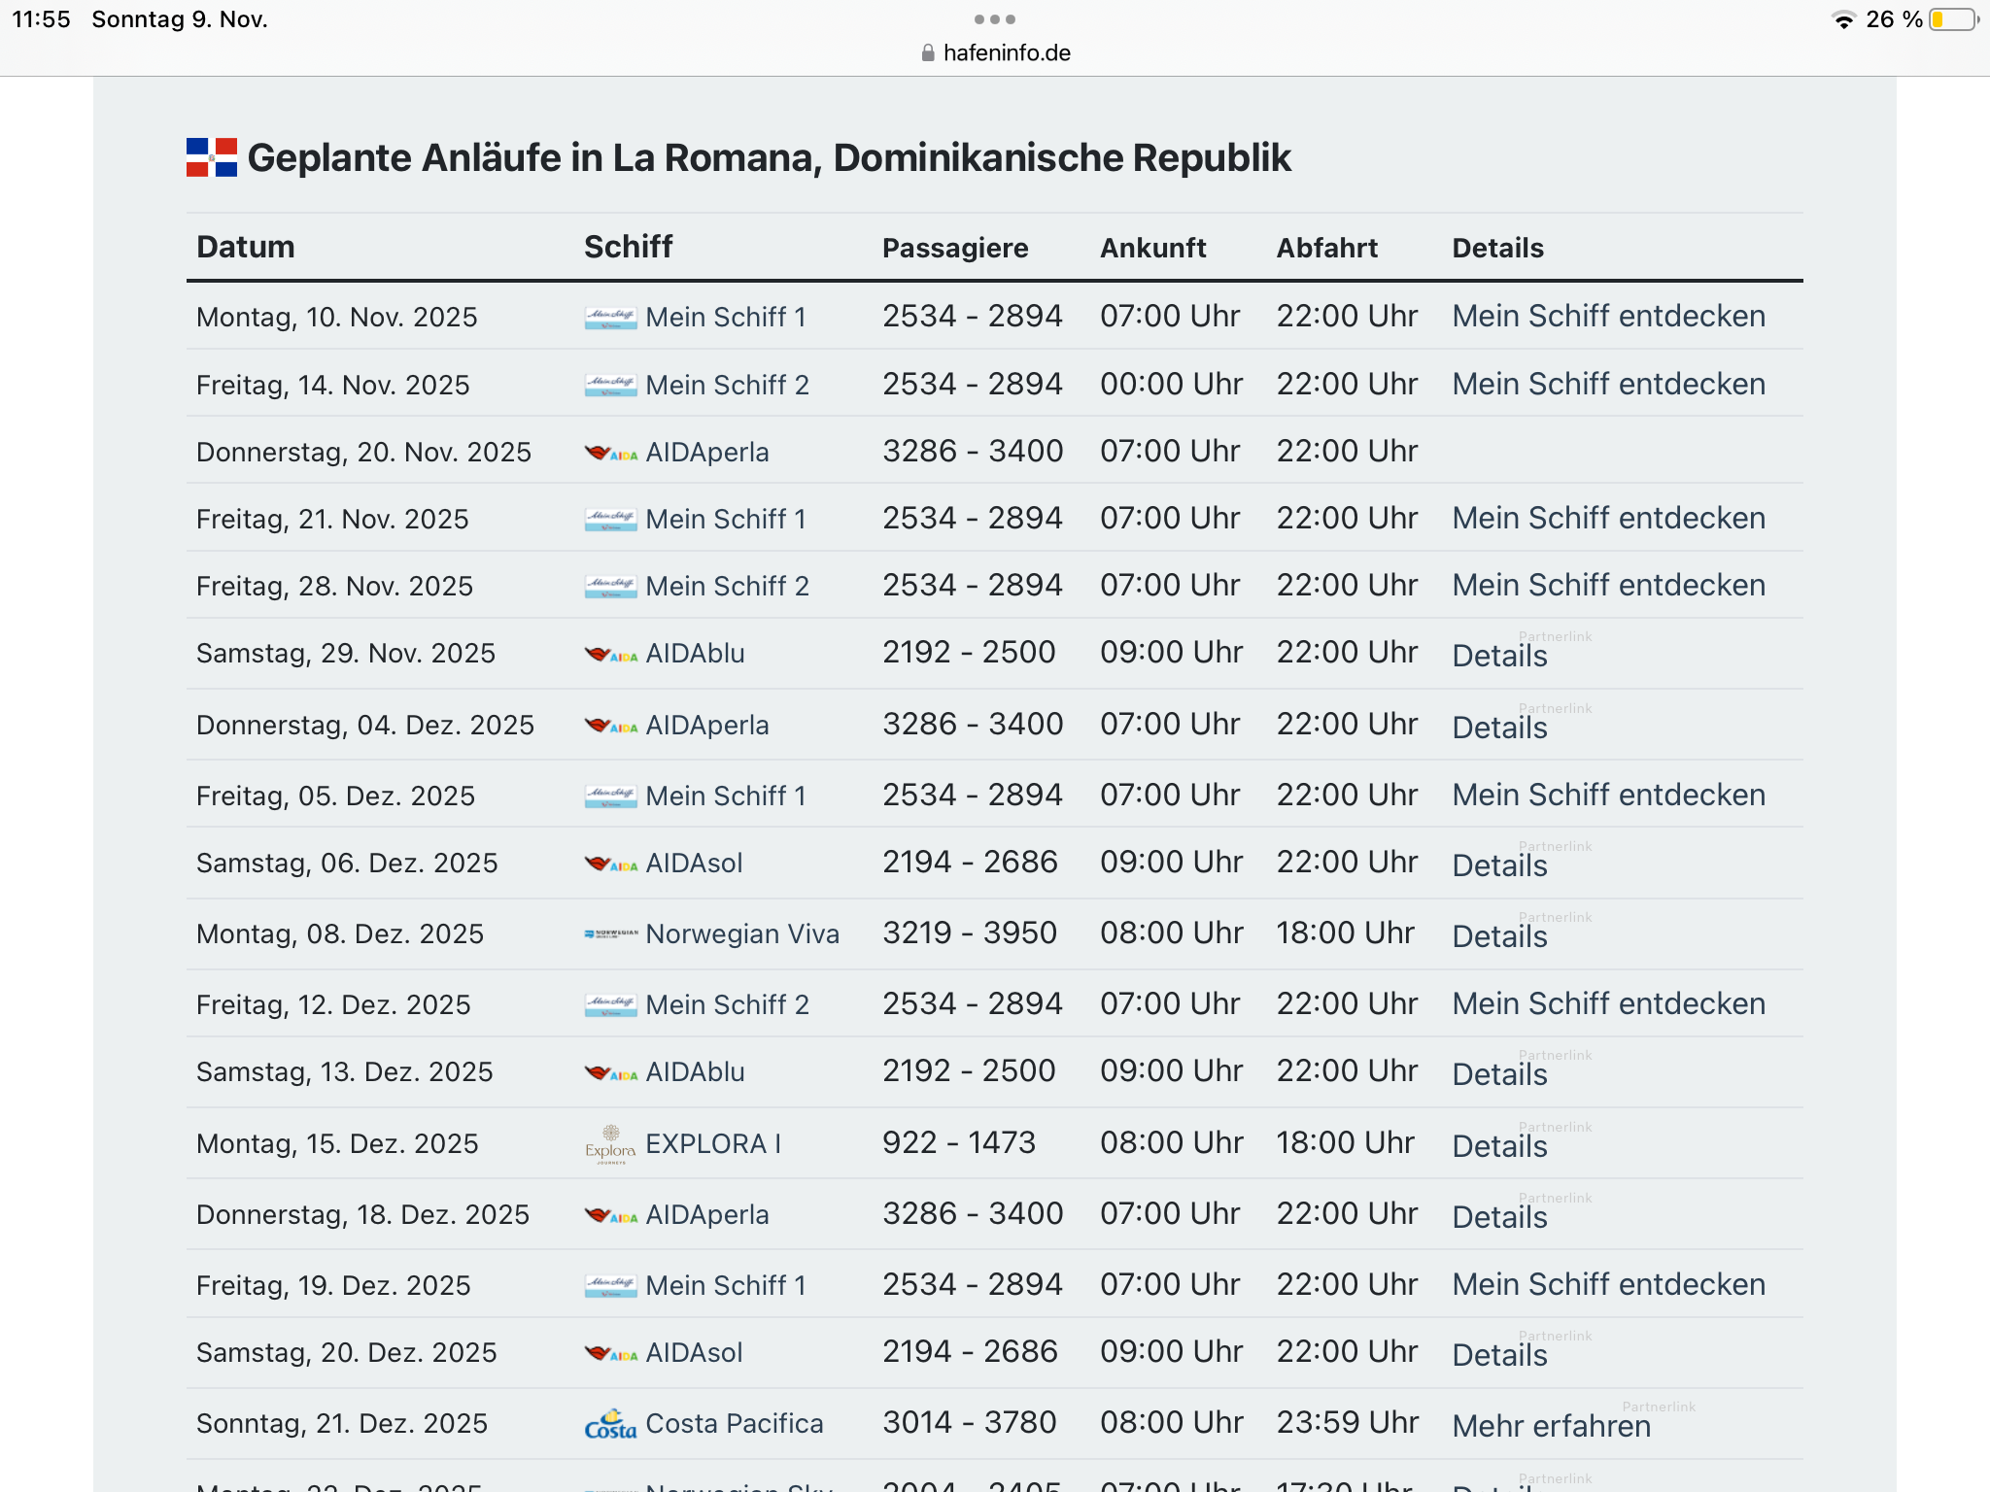Tap Mein Schiff logo in 14. Nov. row
This screenshot has width=1990, height=1492.
[611, 386]
